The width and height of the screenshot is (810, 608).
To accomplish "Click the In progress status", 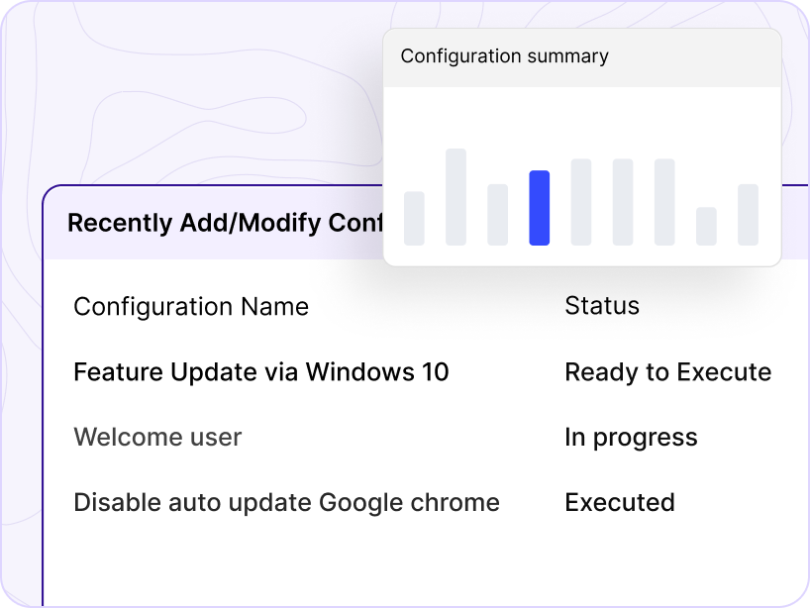I will click(631, 438).
